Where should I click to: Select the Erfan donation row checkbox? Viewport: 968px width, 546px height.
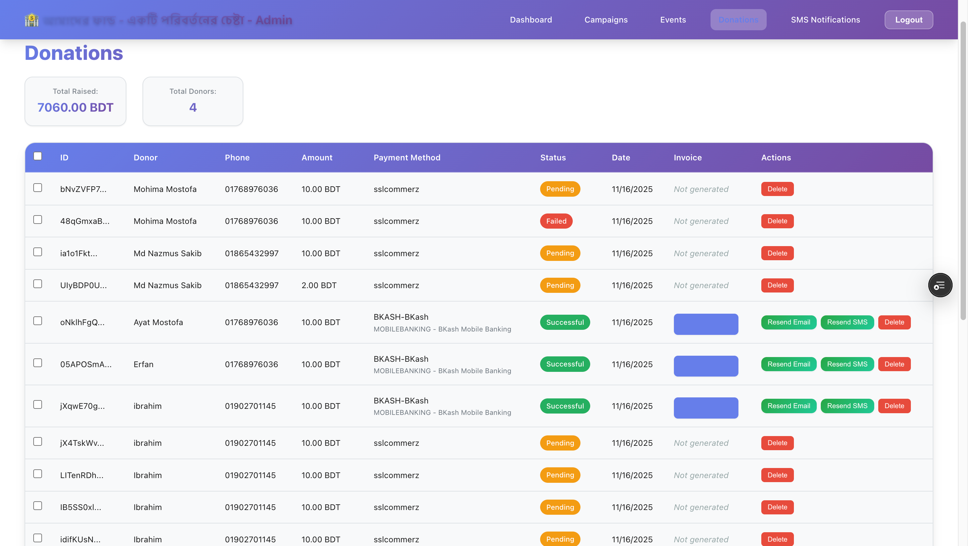[x=38, y=363]
